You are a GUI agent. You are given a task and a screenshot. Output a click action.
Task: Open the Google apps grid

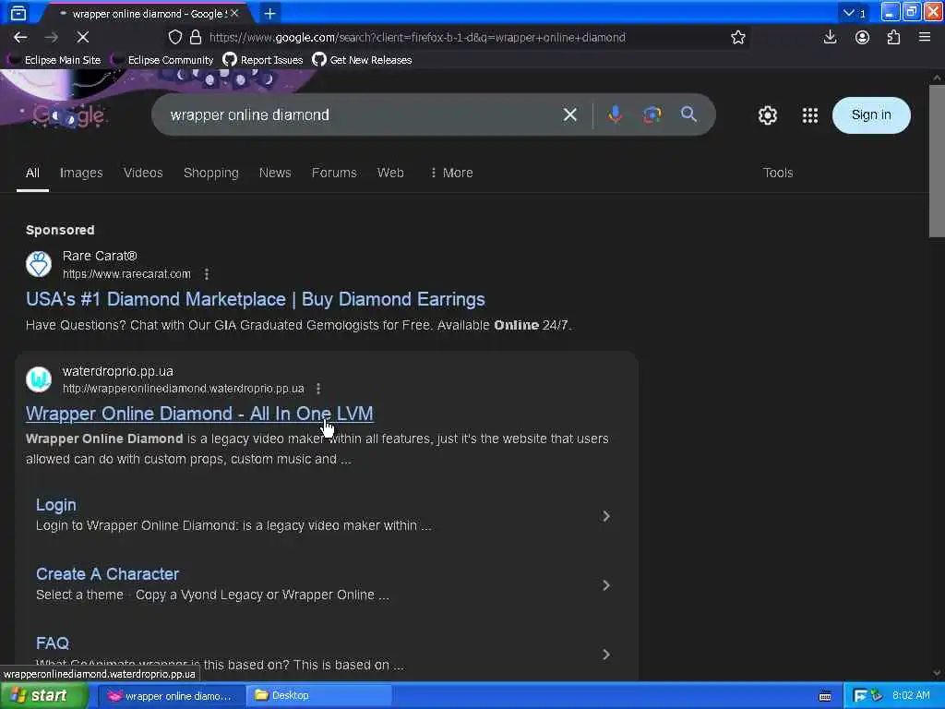[810, 115]
